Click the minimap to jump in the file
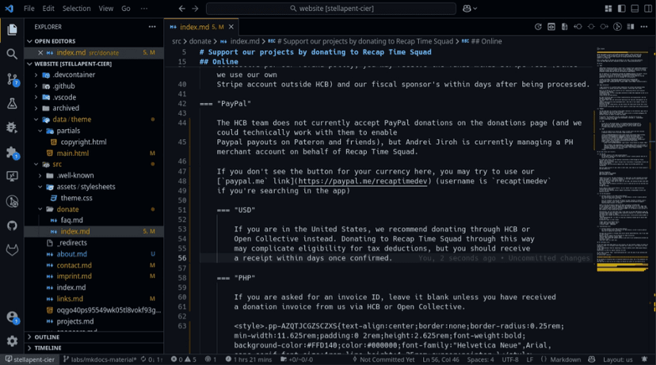 pyautogui.click(x=622, y=158)
